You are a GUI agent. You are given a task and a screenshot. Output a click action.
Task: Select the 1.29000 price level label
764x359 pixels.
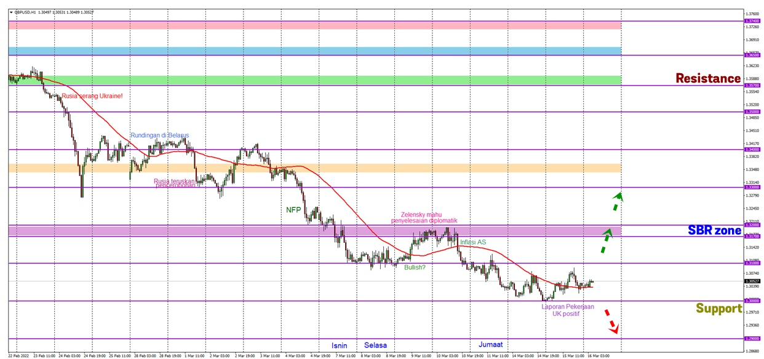752,338
